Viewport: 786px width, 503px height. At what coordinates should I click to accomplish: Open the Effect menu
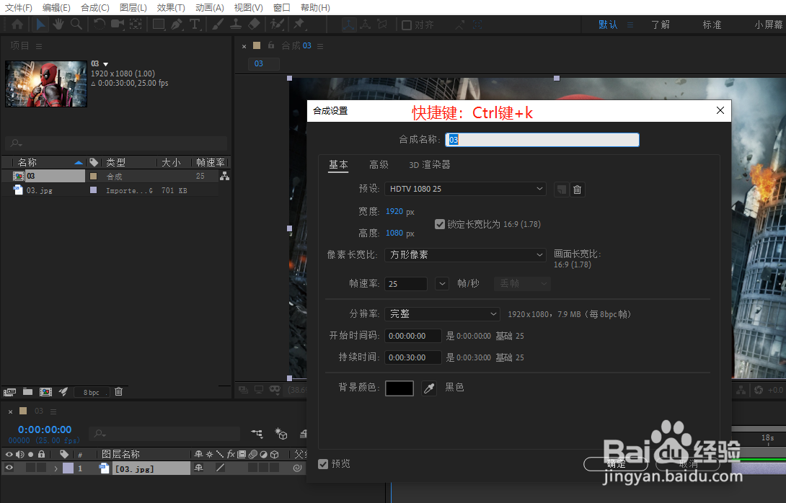[171, 7]
